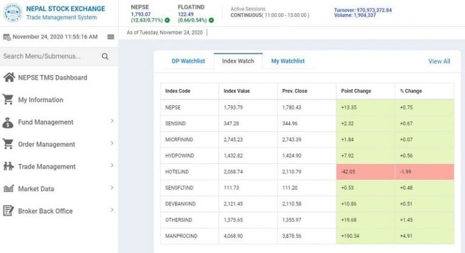Open NEPSE TMS Dashboard home icon
This screenshot has width=465, height=253.
tap(8, 77)
